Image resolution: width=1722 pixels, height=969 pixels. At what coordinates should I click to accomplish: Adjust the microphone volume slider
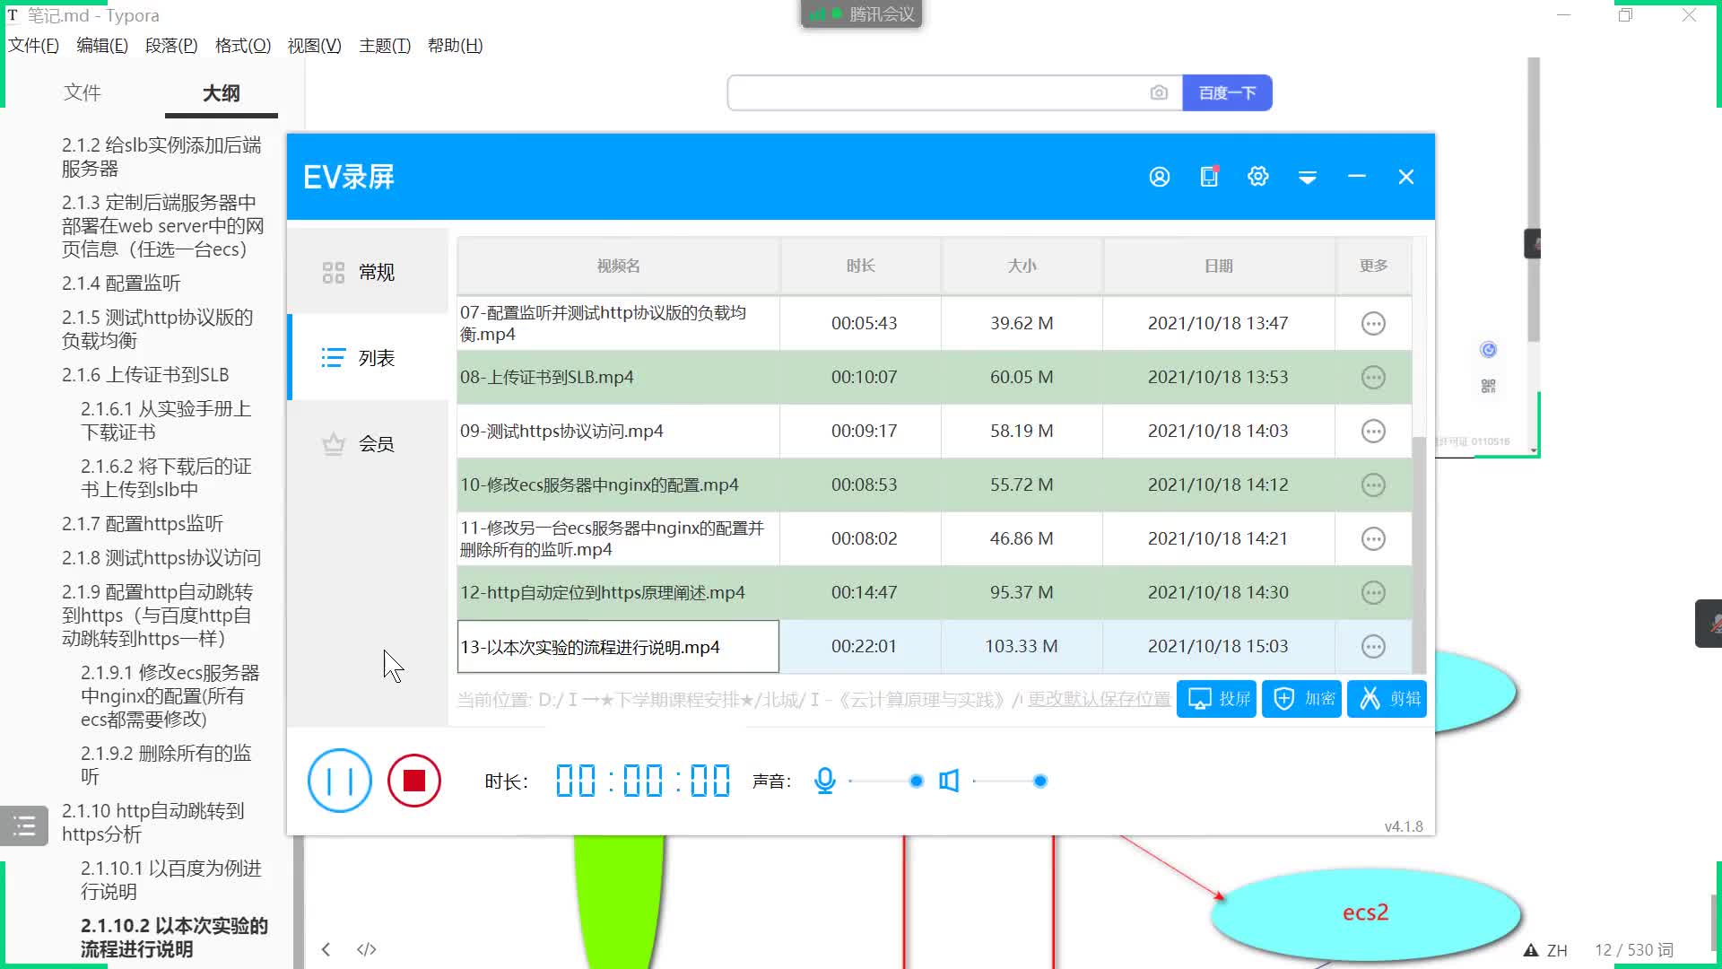(x=884, y=781)
